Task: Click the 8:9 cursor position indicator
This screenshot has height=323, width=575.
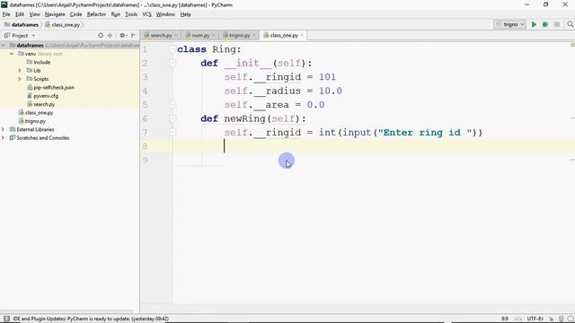Action: (x=505, y=319)
